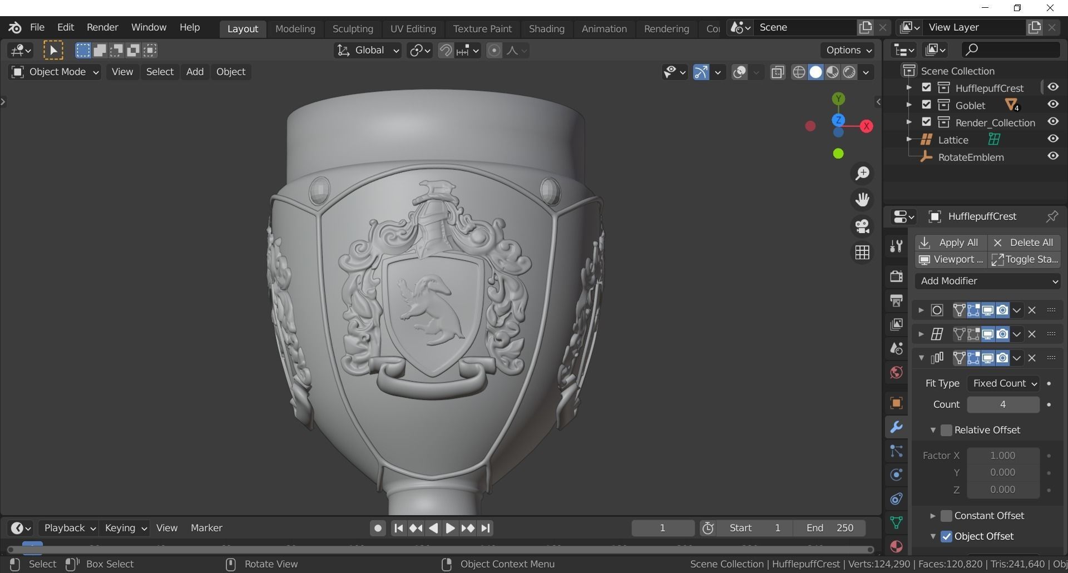This screenshot has width=1068, height=573.
Task: Open Playback dropdown in timeline
Action: [68, 528]
